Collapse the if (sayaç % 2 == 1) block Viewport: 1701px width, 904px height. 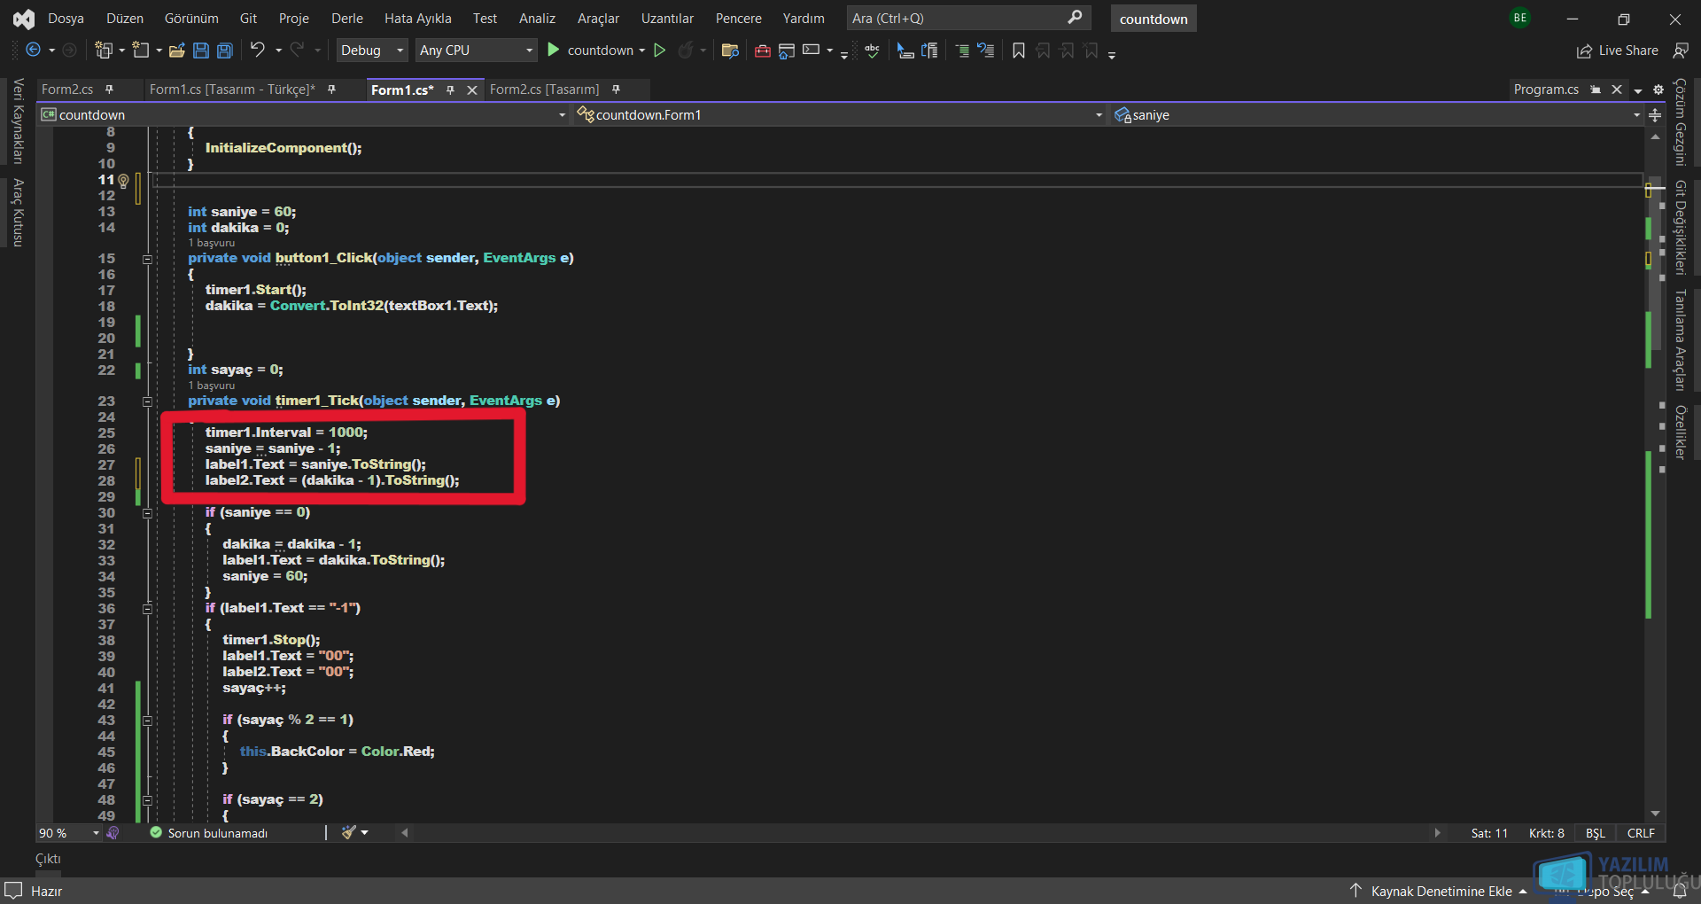click(x=147, y=721)
